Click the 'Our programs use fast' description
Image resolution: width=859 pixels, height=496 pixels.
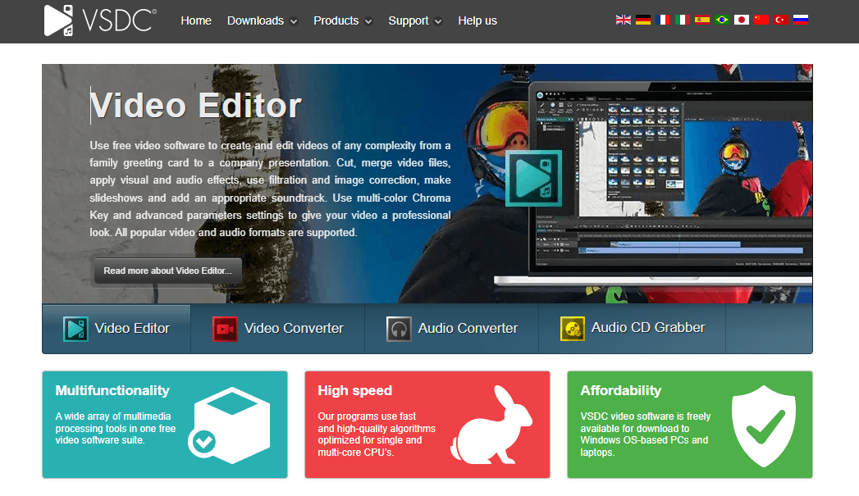click(377, 435)
